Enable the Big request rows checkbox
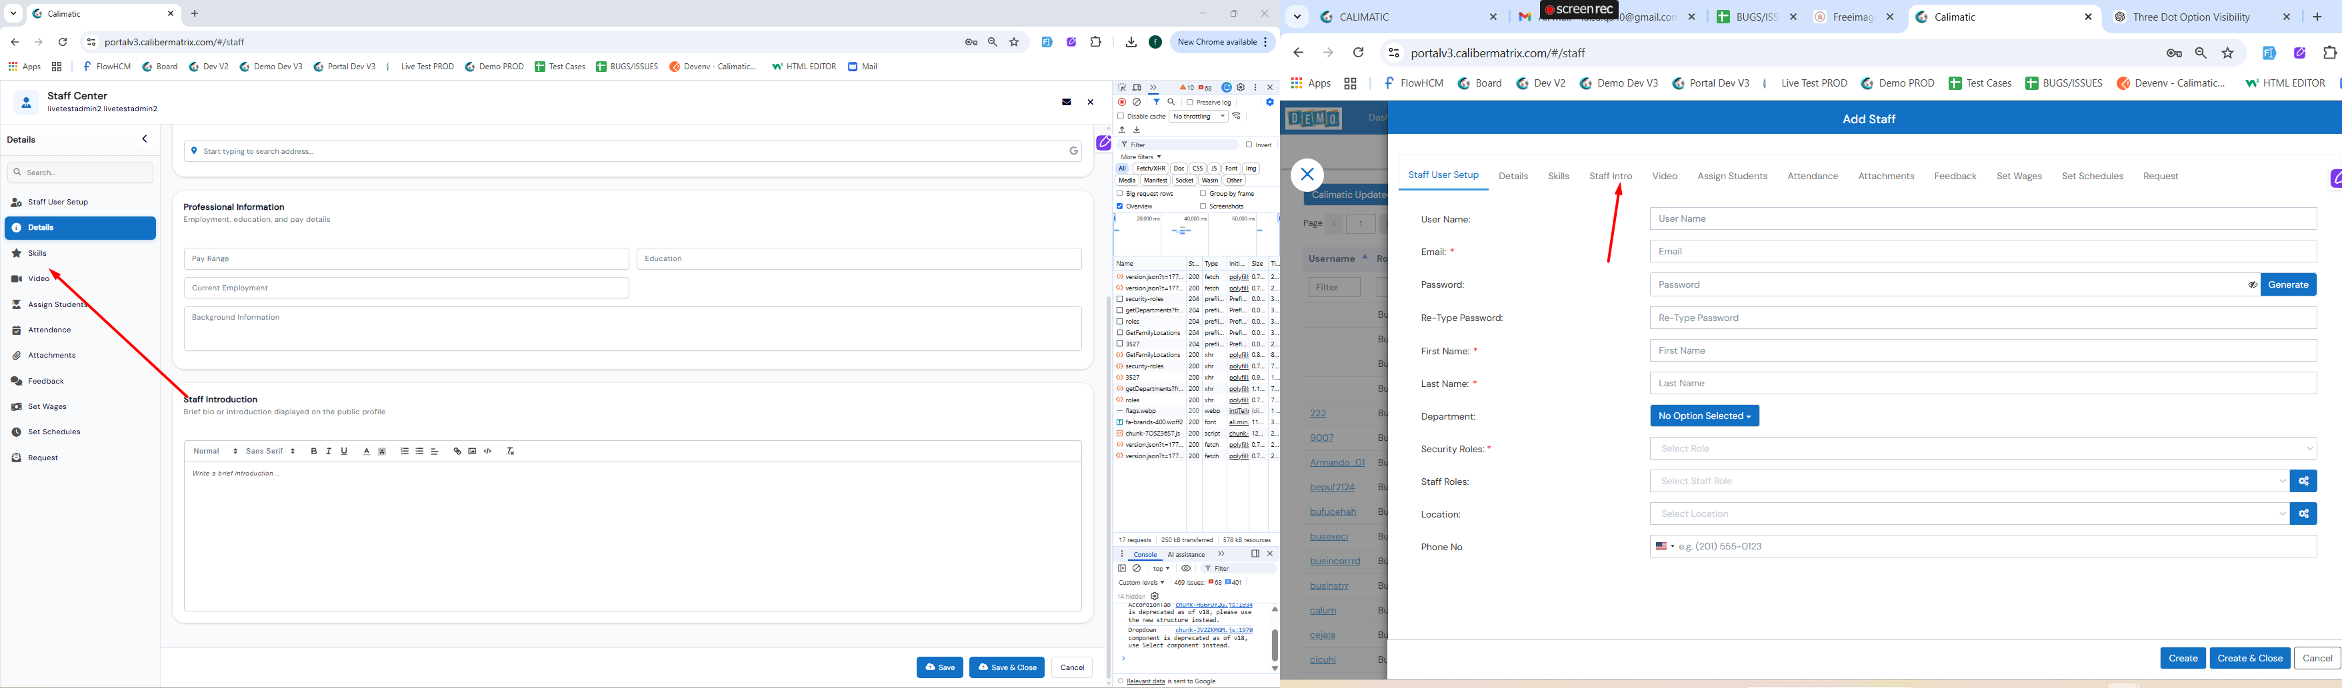This screenshot has width=2342, height=688. pyautogui.click(x=1120, y=194)
